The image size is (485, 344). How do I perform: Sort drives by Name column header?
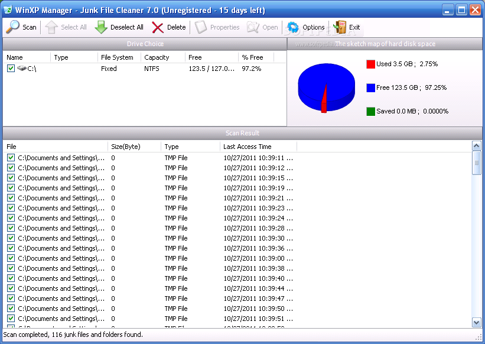tap(27, 57)
